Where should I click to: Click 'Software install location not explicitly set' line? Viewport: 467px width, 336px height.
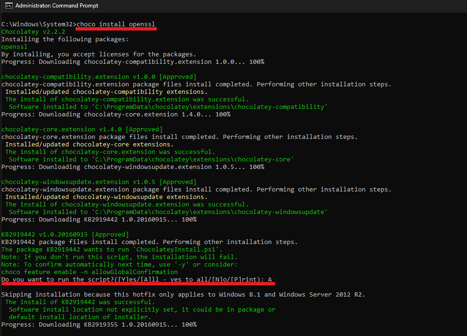tap(142, 310)
